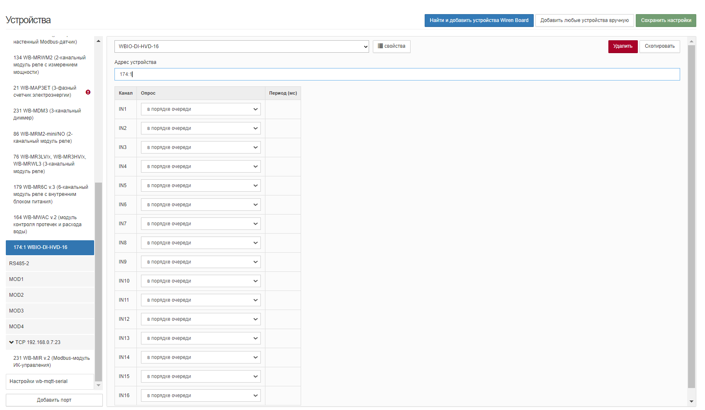Select 231 WB-MDM3 dimmer in the list

click(x=50, y=115)
